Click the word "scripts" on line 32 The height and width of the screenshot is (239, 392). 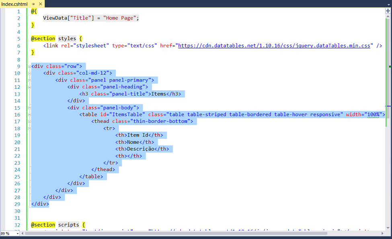click(68, 225)
